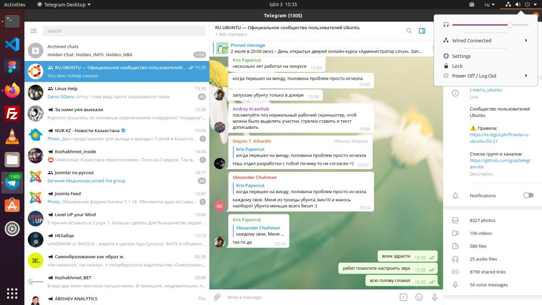Open the Linux Help chat
Viewport: 542px width, 305px height.
tap(117, 93)
